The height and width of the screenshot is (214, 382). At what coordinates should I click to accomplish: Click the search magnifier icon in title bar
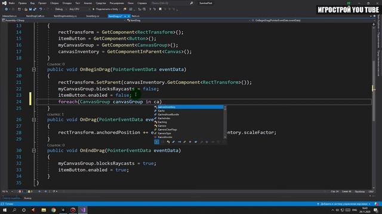192,3
